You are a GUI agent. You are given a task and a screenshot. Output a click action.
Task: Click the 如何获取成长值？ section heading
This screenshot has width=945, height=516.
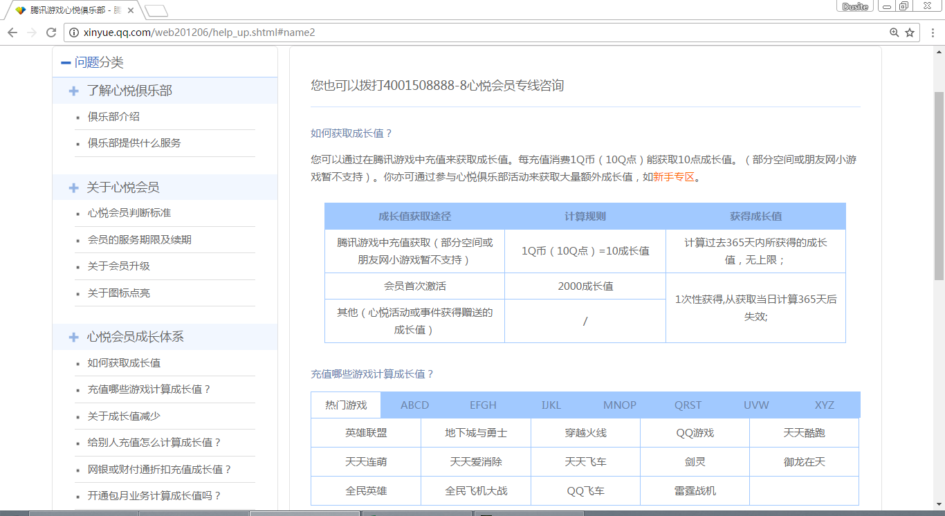[351, 133]
